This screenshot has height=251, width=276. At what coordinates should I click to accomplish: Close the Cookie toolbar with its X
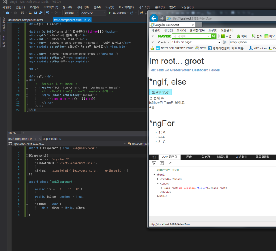153,42
